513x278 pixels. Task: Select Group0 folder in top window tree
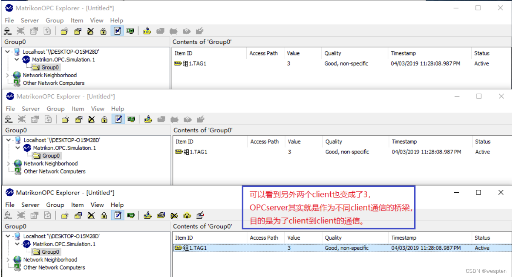(46, 67)
